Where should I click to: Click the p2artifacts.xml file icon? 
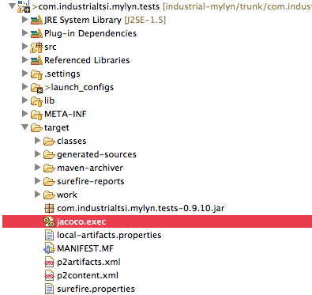tap(49, 262)
